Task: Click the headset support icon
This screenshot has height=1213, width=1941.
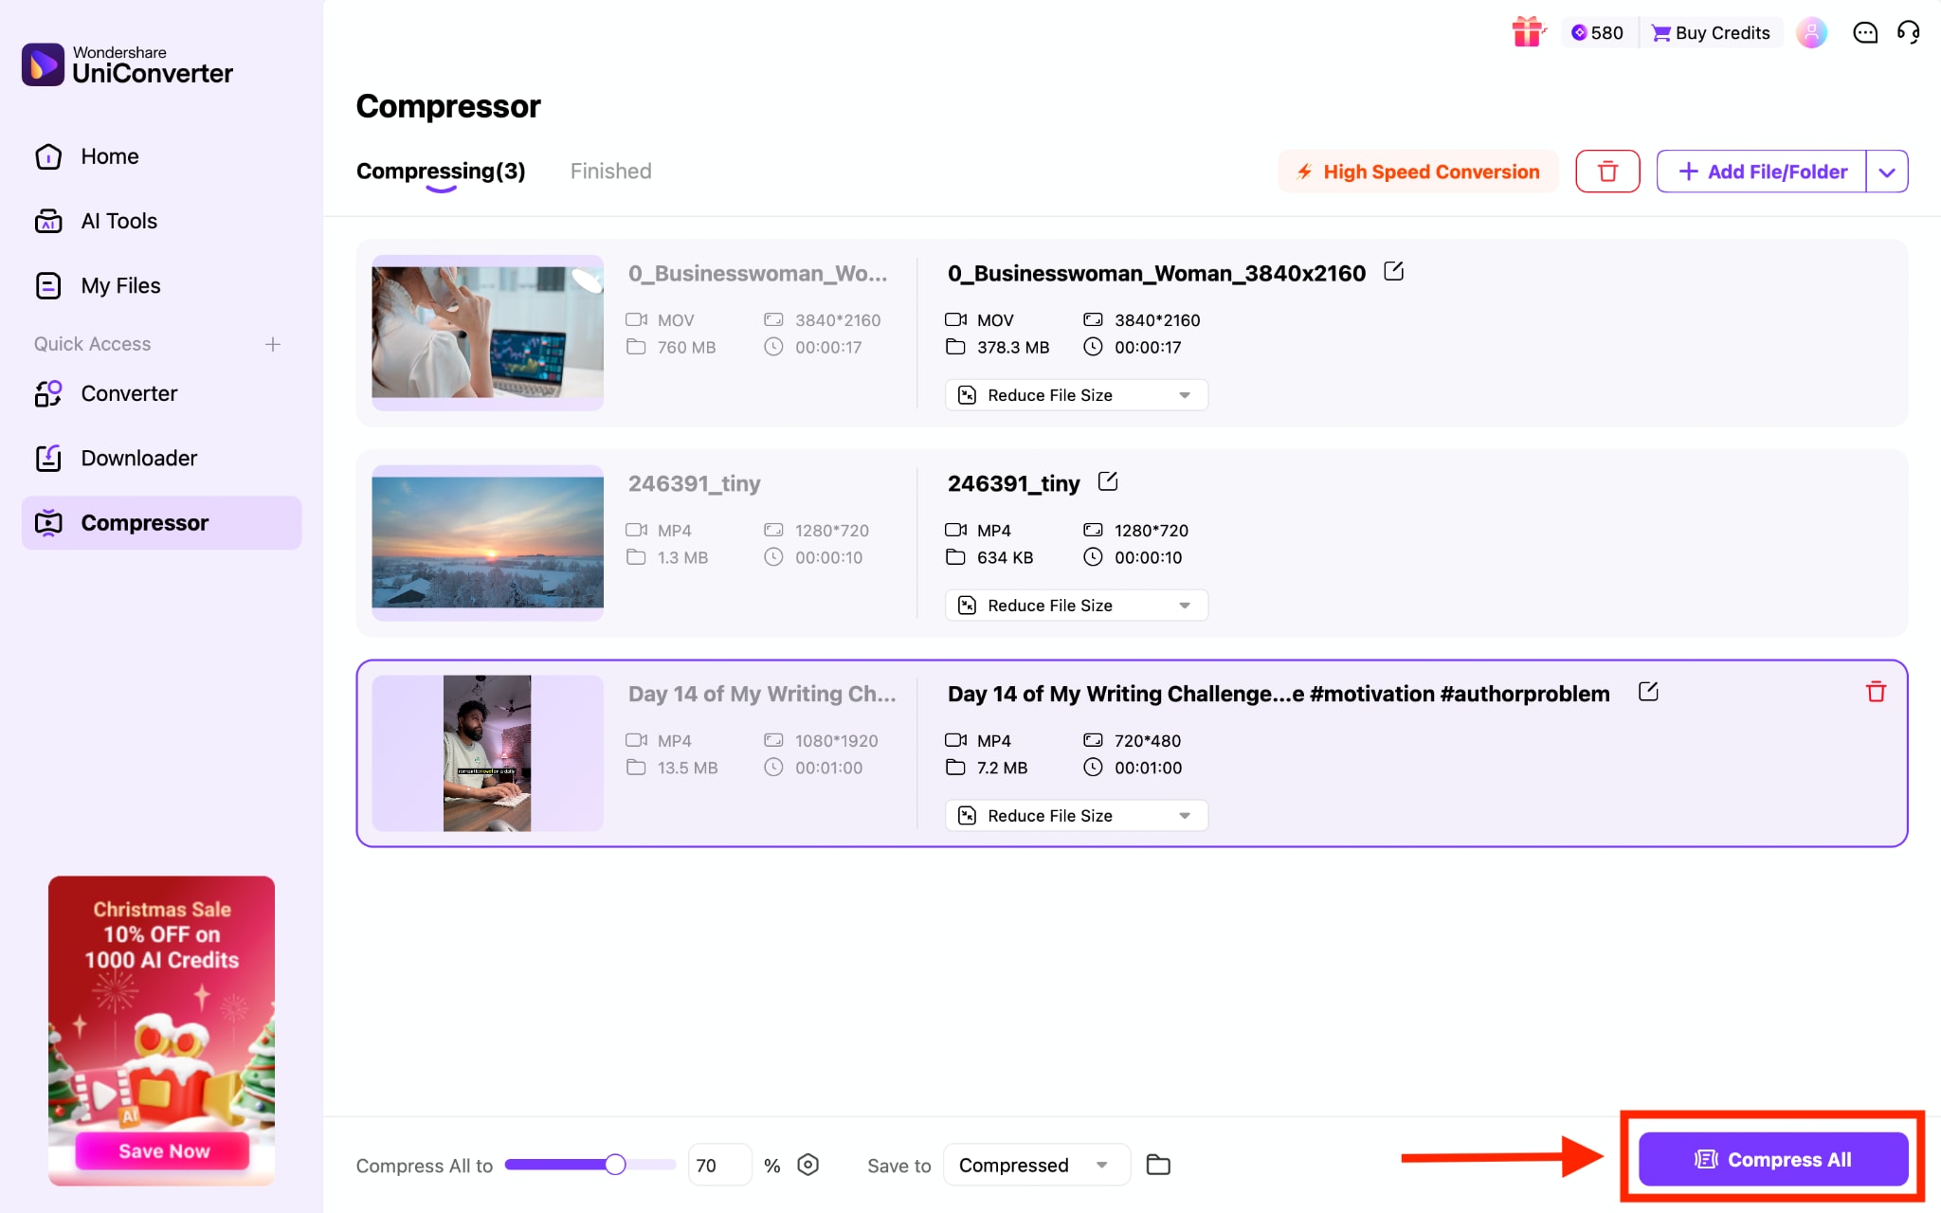Action: click(1909, 32)
